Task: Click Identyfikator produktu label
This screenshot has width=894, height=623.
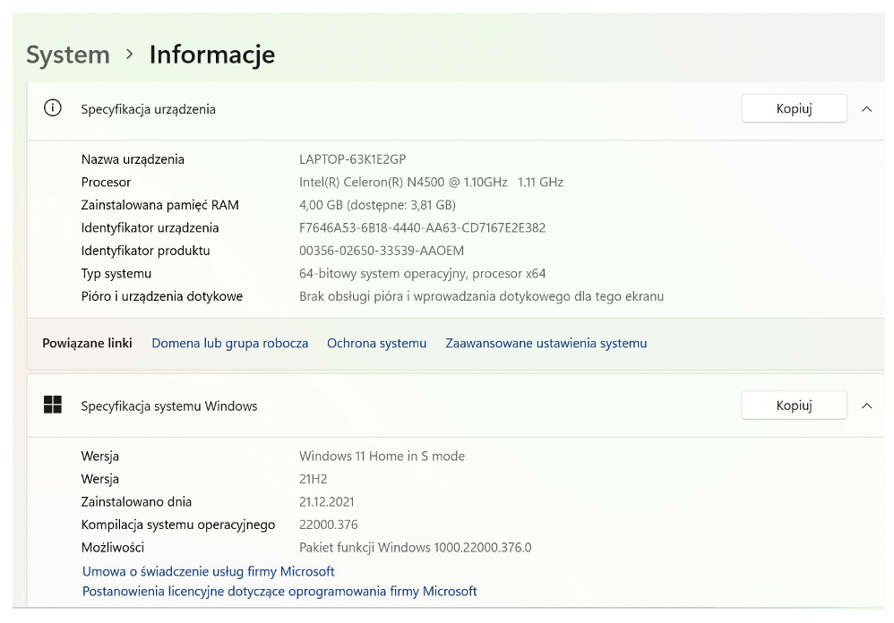Action: click(145, 251)
